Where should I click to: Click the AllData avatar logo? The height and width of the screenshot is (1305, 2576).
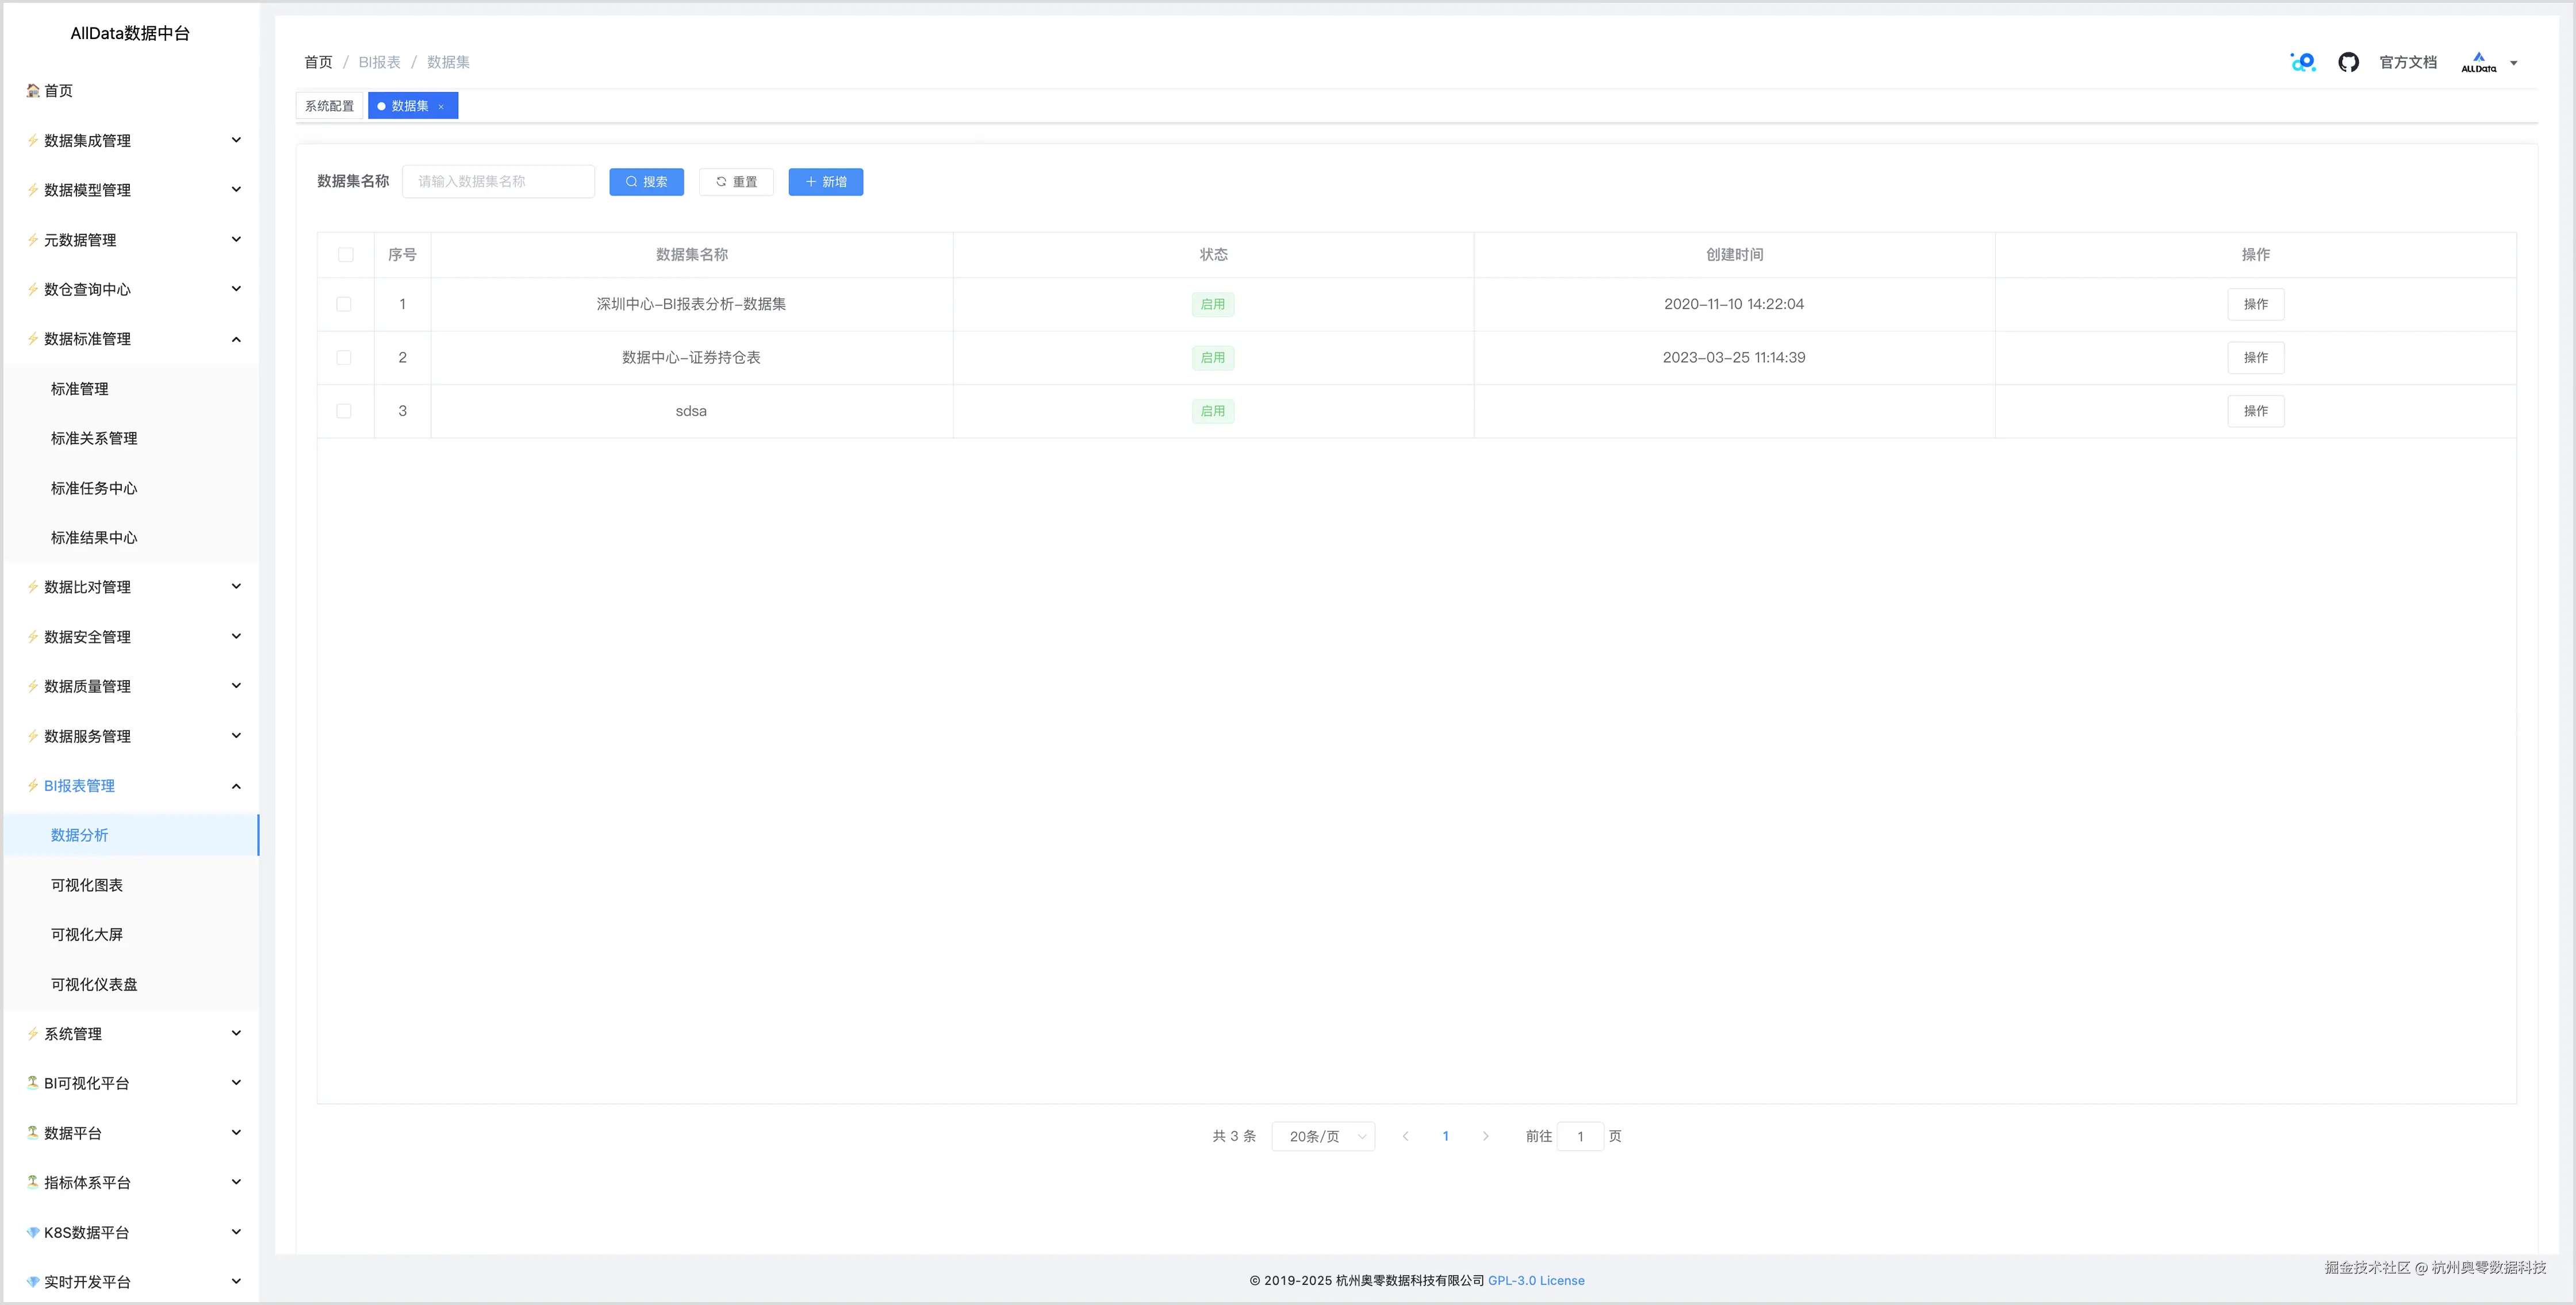[2479, 62]
